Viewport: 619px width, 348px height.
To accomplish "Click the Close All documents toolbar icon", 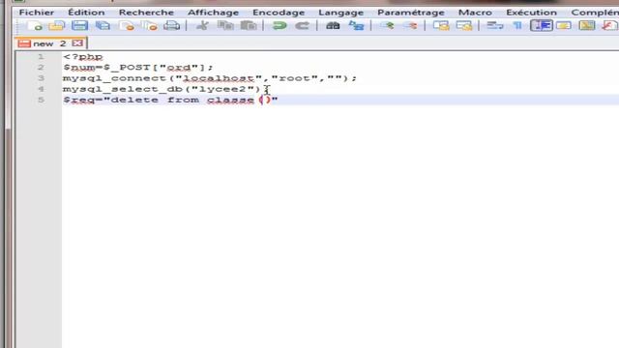I will point(150,26).
